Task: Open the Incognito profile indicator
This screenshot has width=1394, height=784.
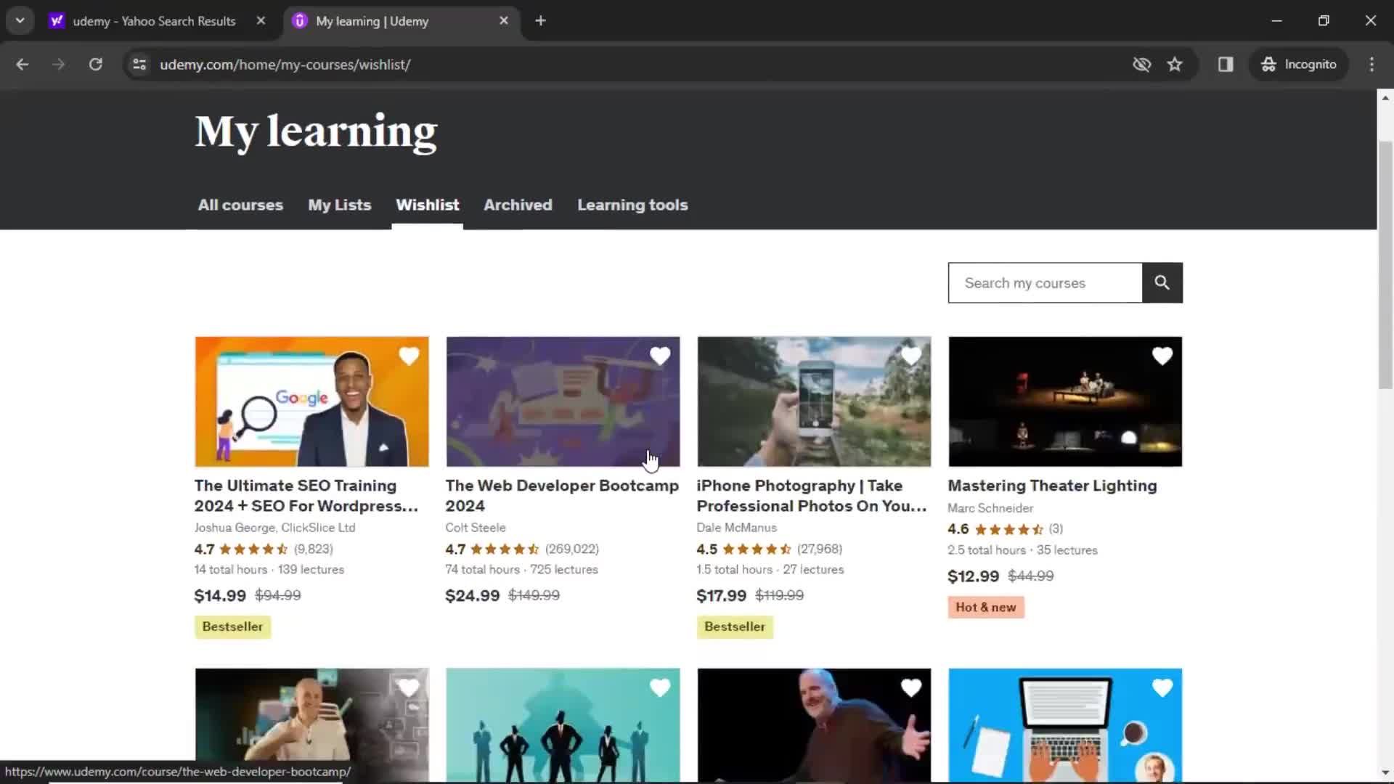Action: tap(1299, 65)
